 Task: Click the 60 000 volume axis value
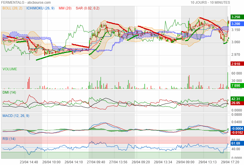(x=237, y=73)
